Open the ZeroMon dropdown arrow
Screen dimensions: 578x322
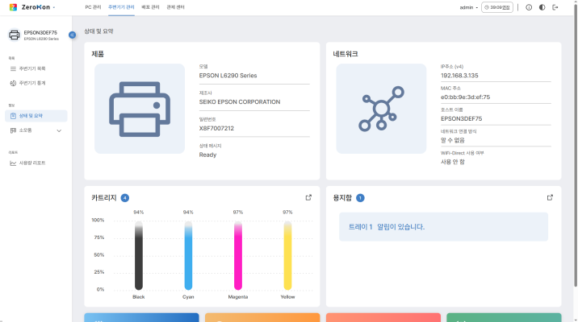(x=54, y=7)
